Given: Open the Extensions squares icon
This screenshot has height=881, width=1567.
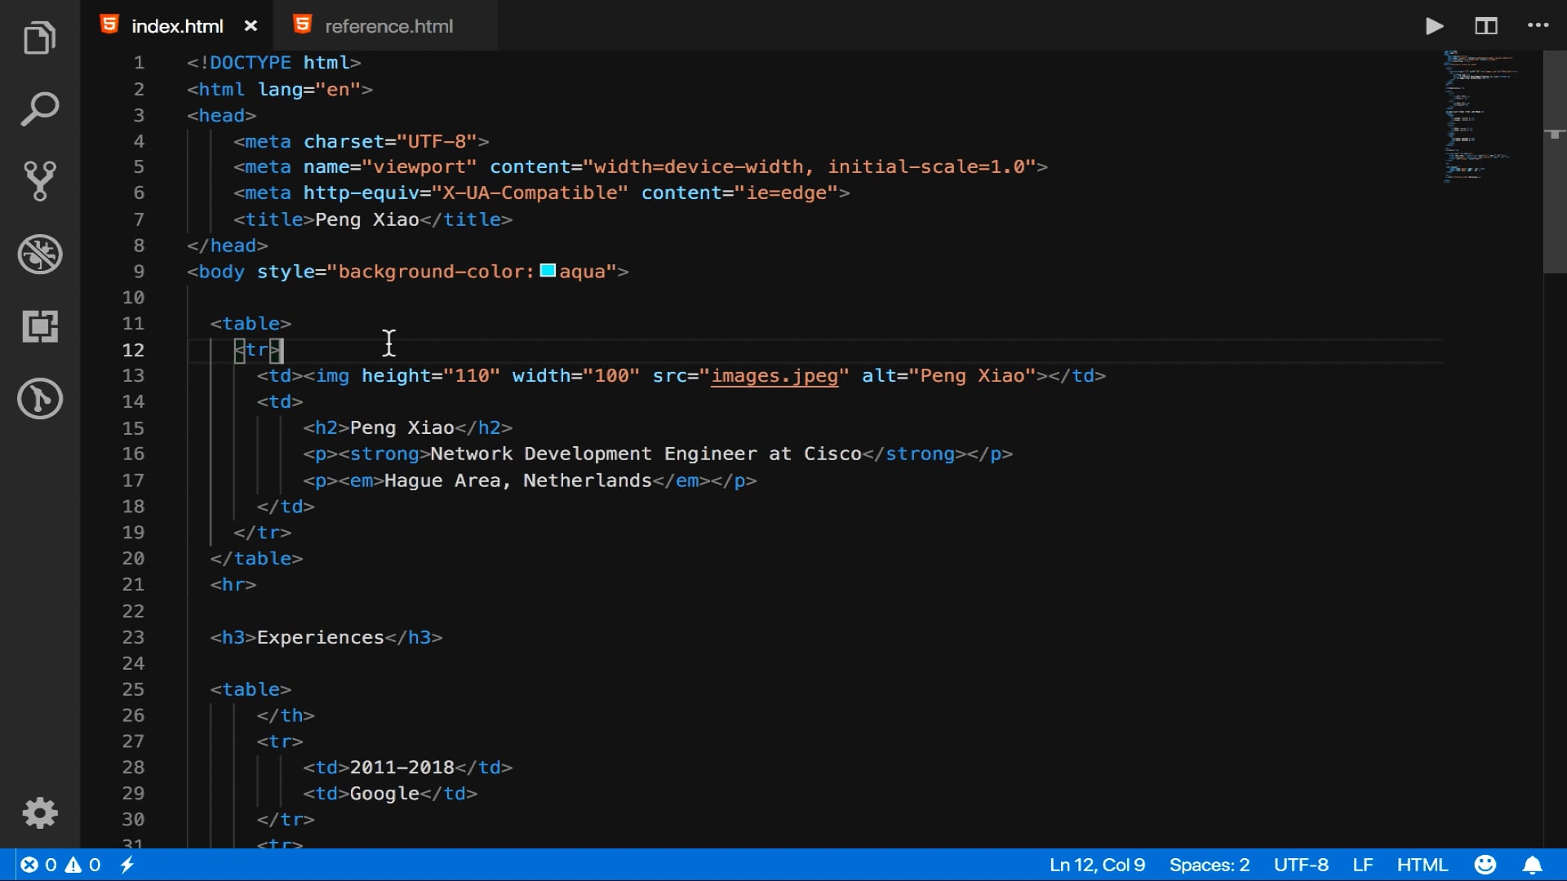Looking at the screenshot, I should click(x=39, y=326).
